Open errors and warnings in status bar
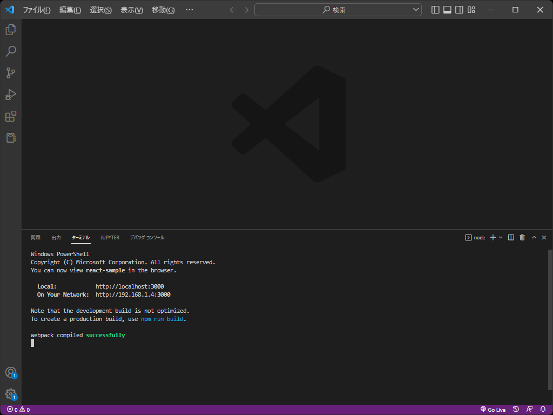This screenshot has width=553, height=415. (x=18, y=410)
